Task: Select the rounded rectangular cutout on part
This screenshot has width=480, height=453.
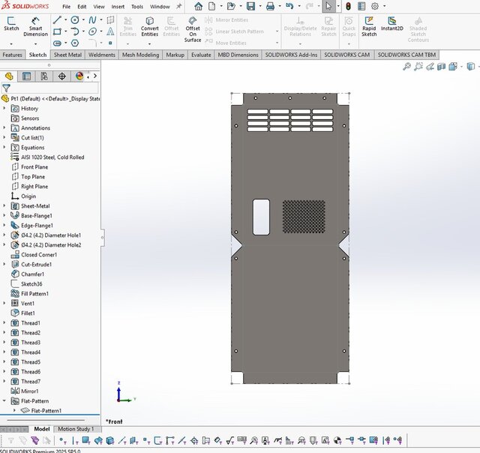Action: click(261, 217)
